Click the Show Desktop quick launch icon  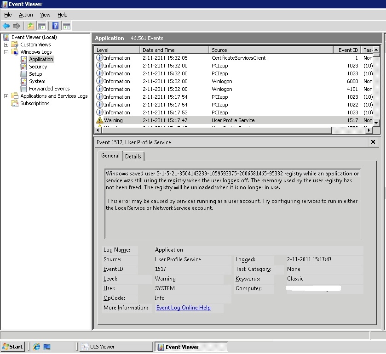coord(47,347)
